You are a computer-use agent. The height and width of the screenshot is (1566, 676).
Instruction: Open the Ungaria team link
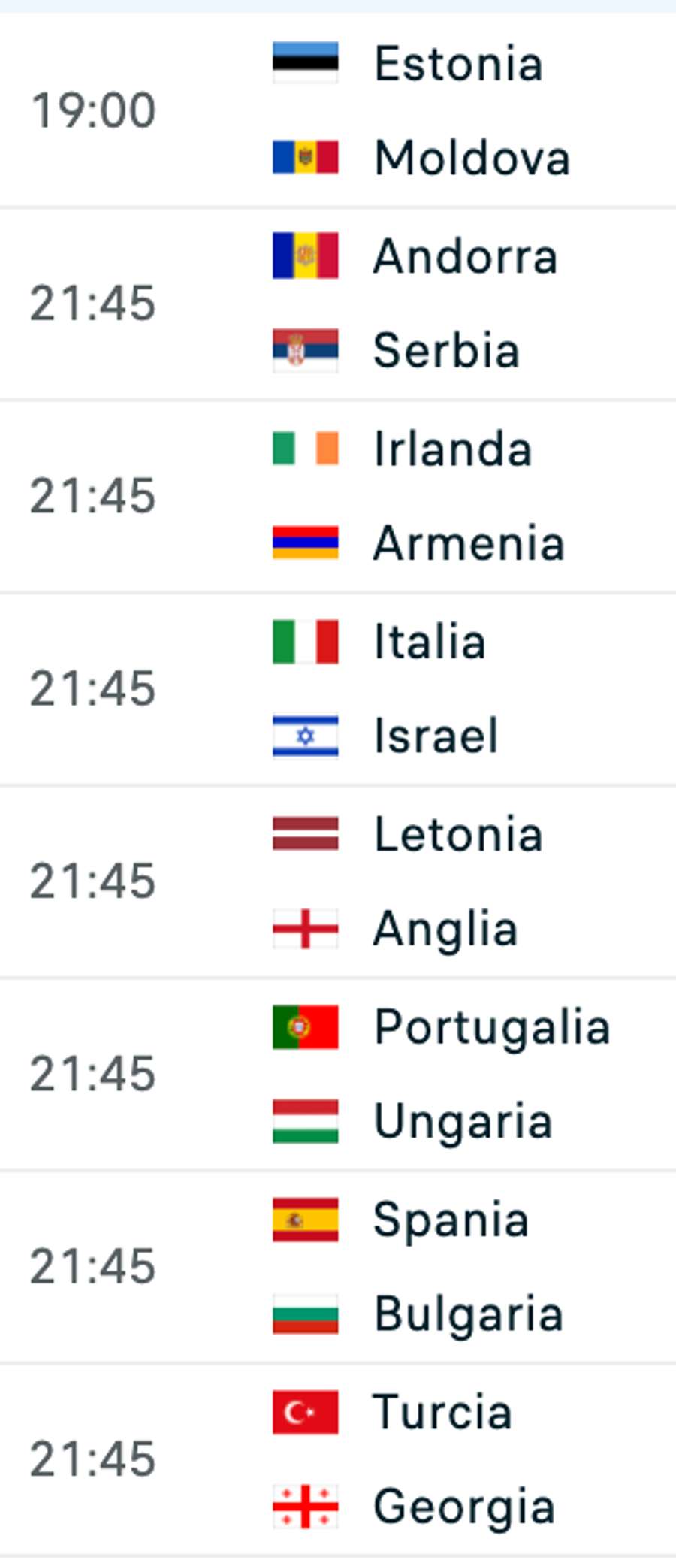[x=463, y=1121]
